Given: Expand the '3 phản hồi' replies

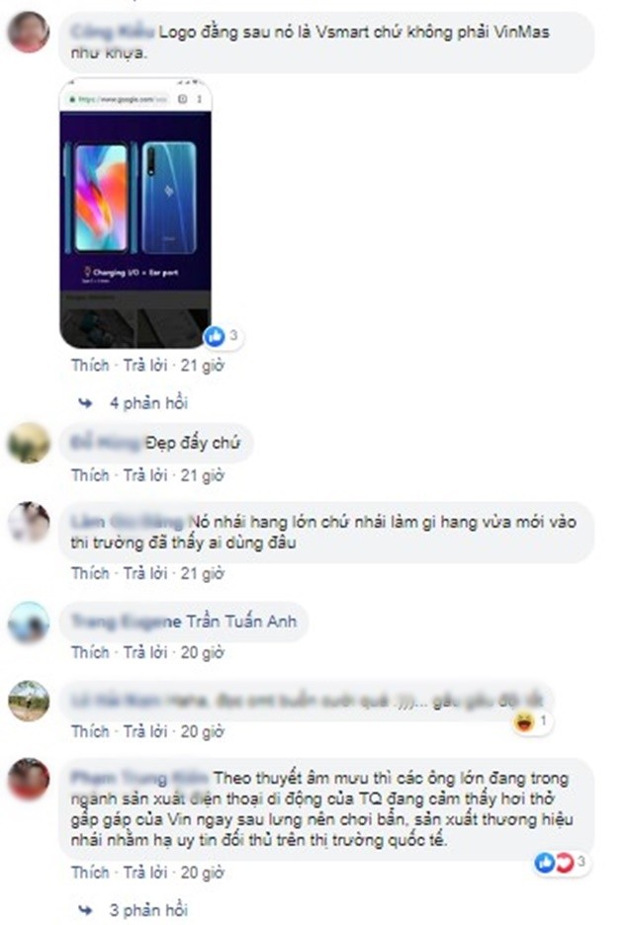Looking at the screenshot, I should tap(148, 910).
